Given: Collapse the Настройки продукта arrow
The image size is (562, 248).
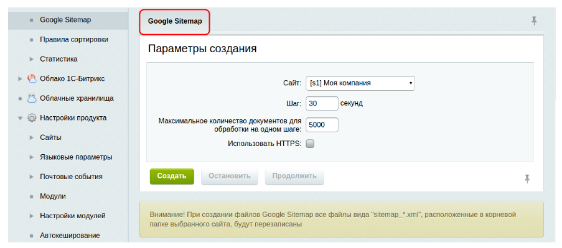Looking at the screenshot, I should click(20, 118).
